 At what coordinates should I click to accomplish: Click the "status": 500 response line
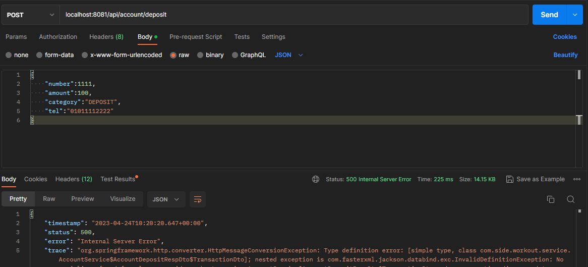click(70, 232)
